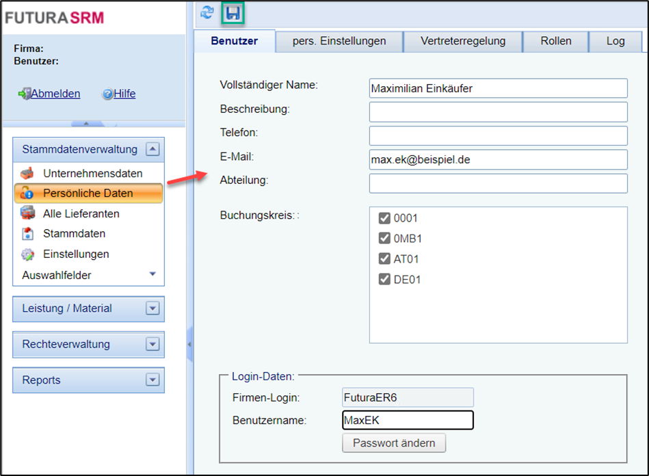Expand the Leistung / Material section
The height and width of the screenshot is (476, 649).
click(x=153, y=308)
